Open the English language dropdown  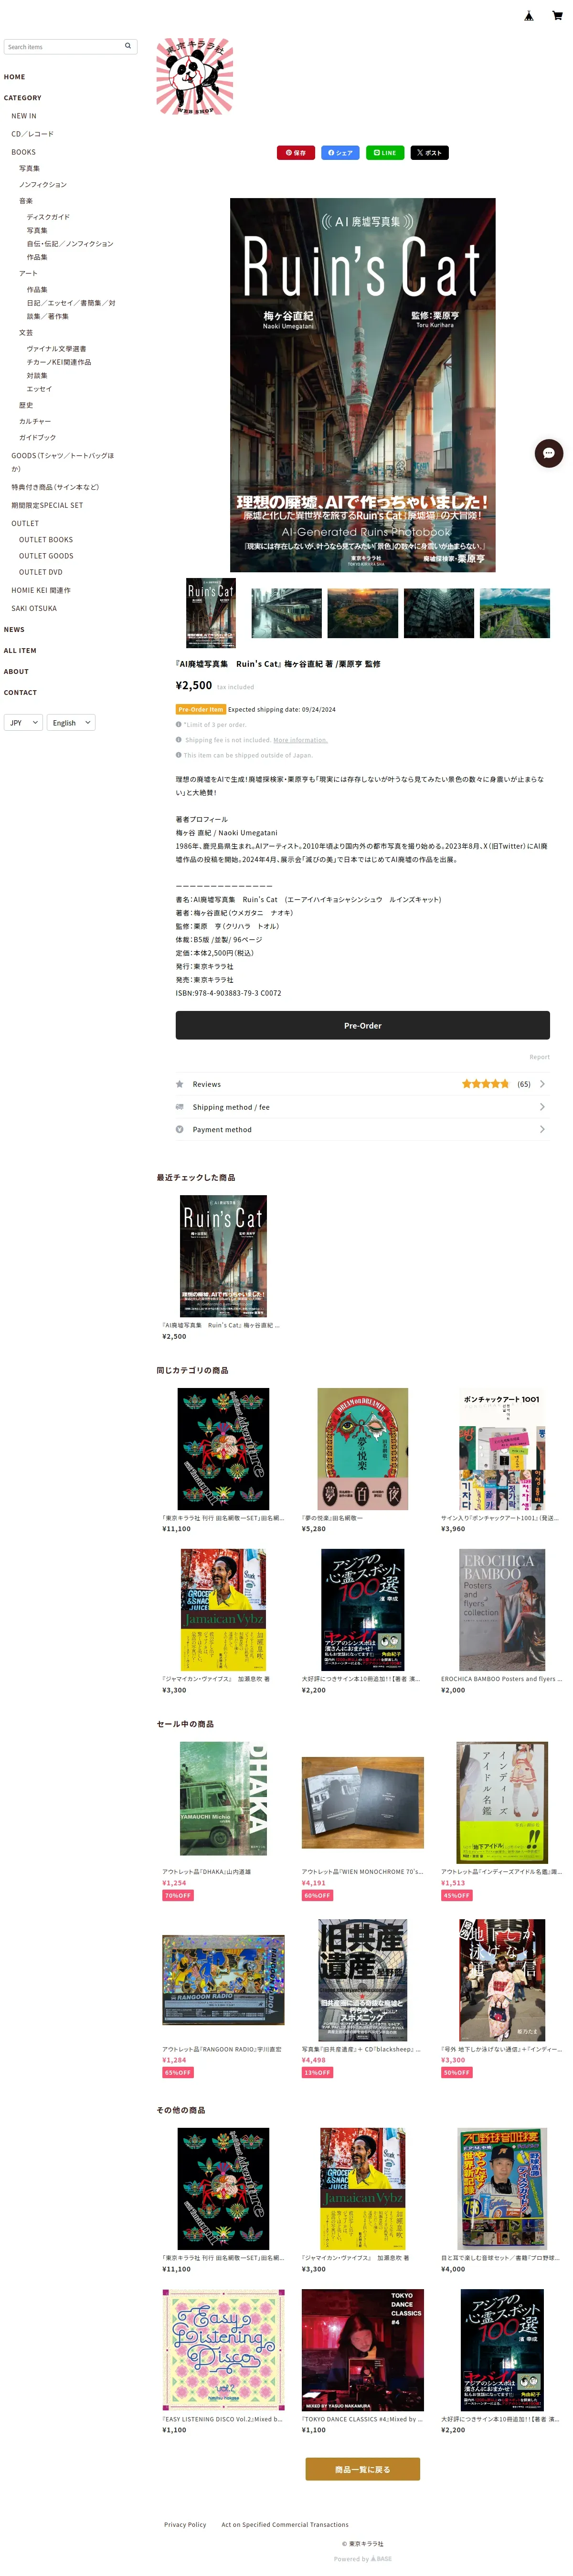71,722
